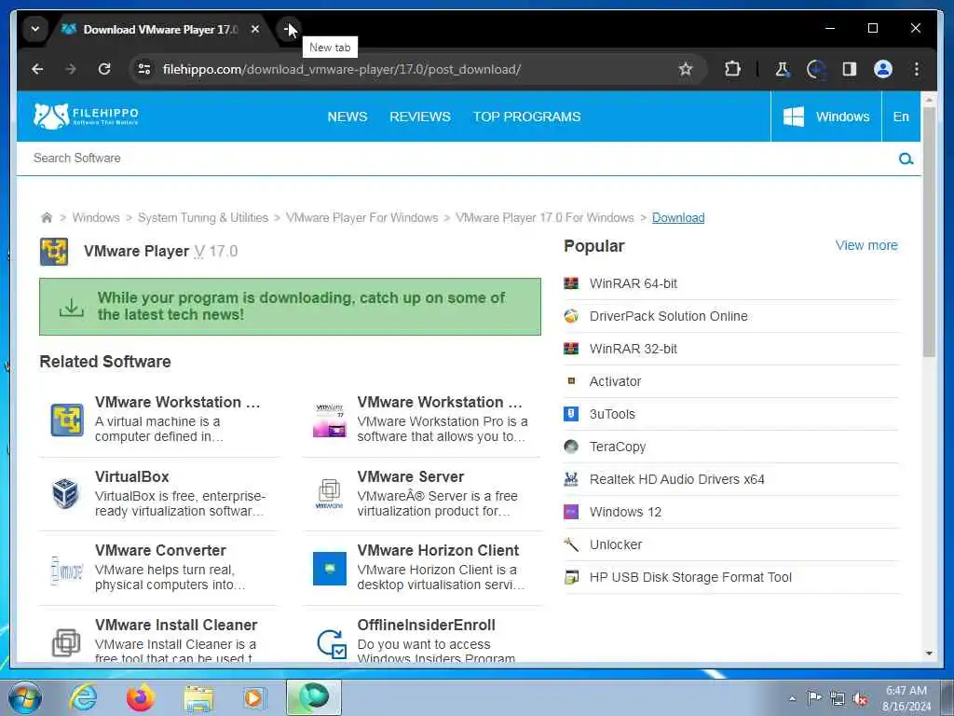Open the Chrome three-dot menu

pyautogui.click(x=917, y=69)
